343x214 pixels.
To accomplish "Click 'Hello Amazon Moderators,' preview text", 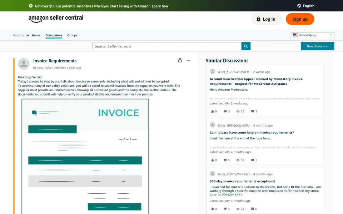I will 229,89.
